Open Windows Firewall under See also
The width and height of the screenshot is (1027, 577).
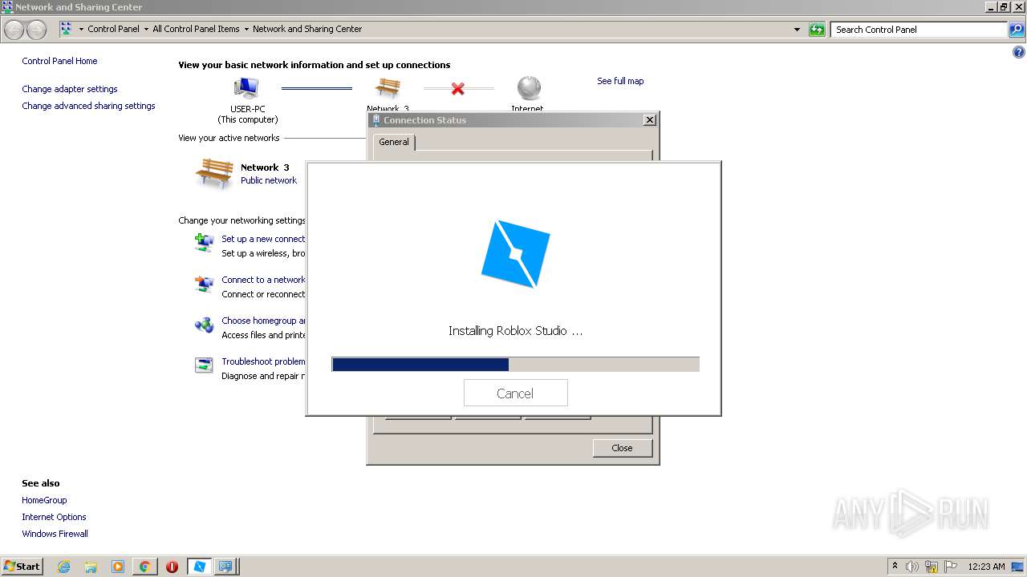pos(55,534)
